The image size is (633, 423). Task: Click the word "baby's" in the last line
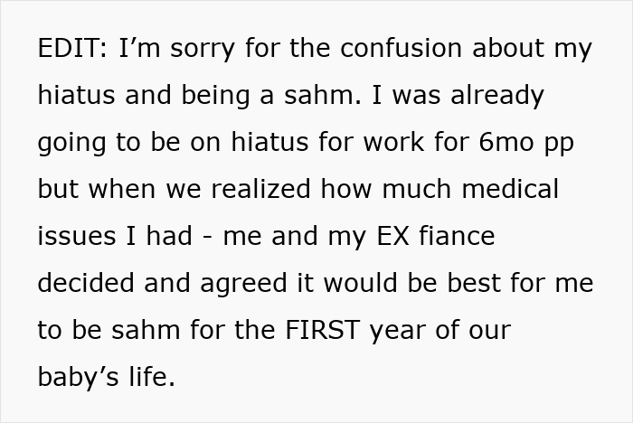click(x=79, y=378)
